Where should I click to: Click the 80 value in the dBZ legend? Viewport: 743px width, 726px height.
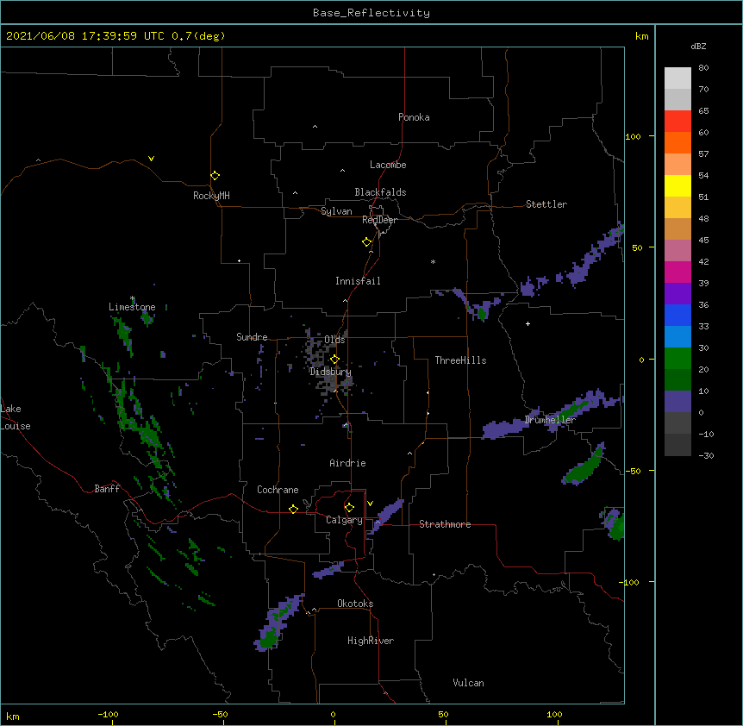(703, 68)
